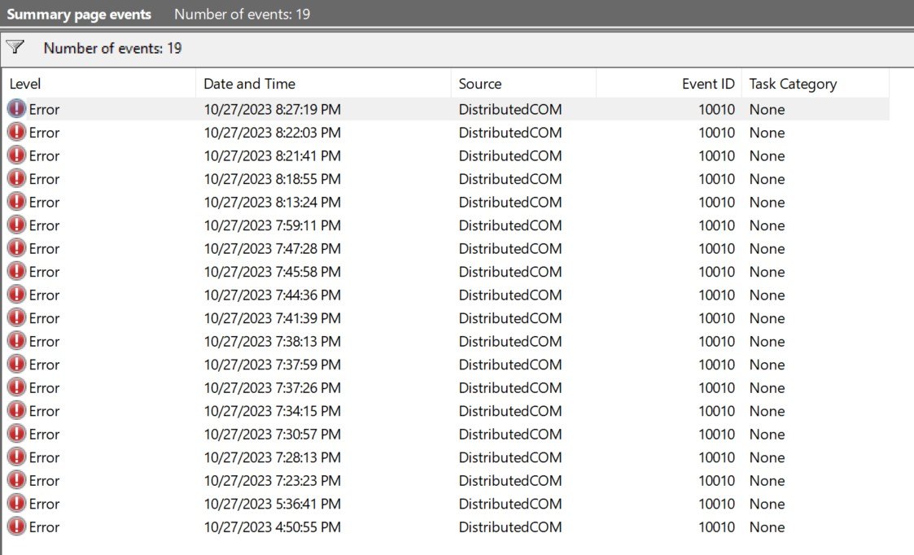The height and width of the screenshot is (555, 914).
Task: Select date cell 10/27/2023 8:18:55 PM
Action: click(x=272, y=179)
